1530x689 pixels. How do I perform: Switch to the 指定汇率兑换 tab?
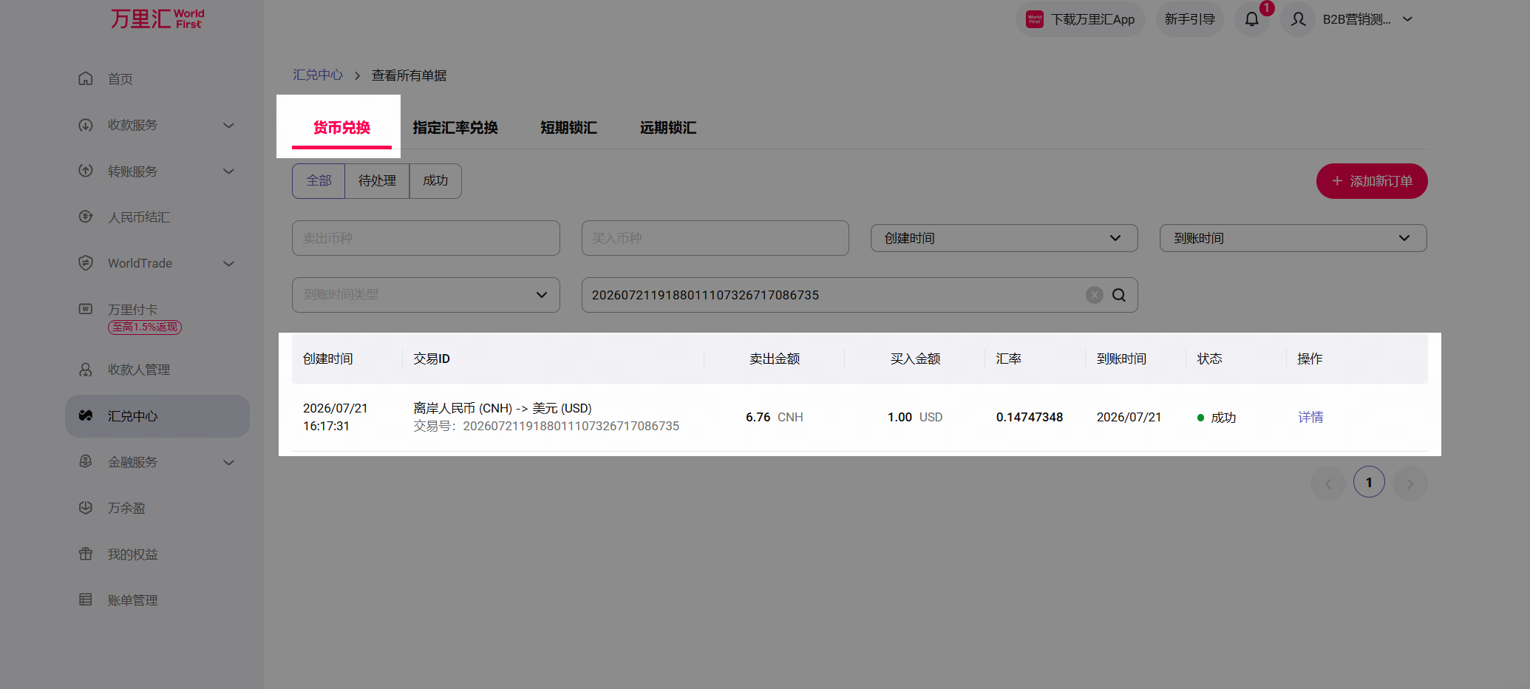[x=455, y=127]
